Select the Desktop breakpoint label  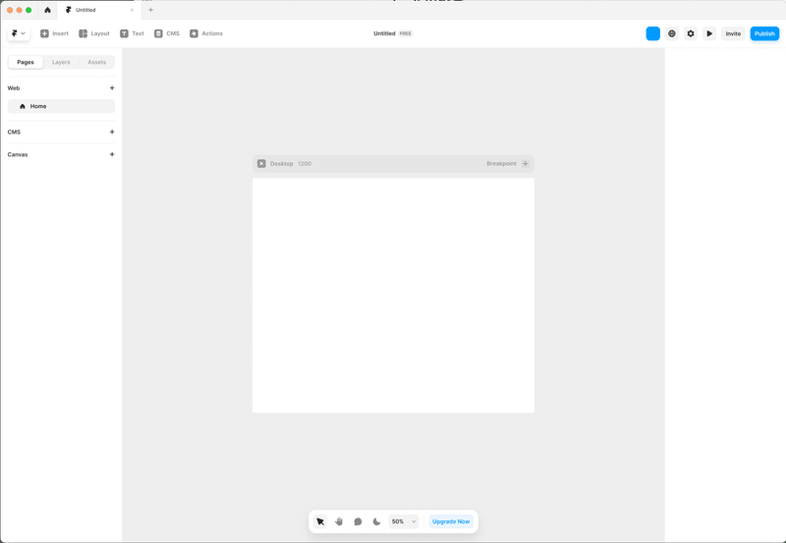[x=281, y=164]
